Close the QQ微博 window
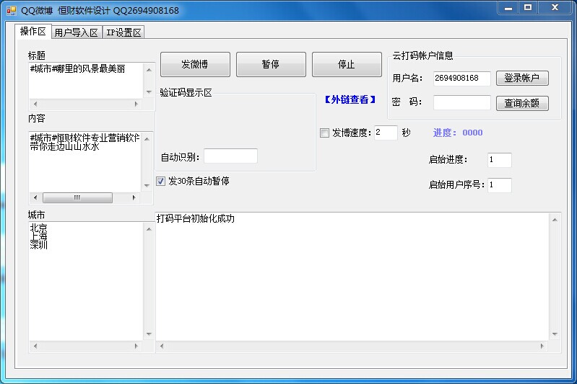577x384 pixels. (555, 8)
